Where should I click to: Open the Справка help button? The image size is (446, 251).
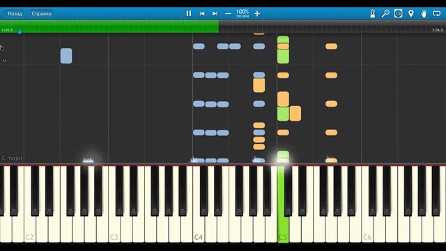[x=42, y=13]
